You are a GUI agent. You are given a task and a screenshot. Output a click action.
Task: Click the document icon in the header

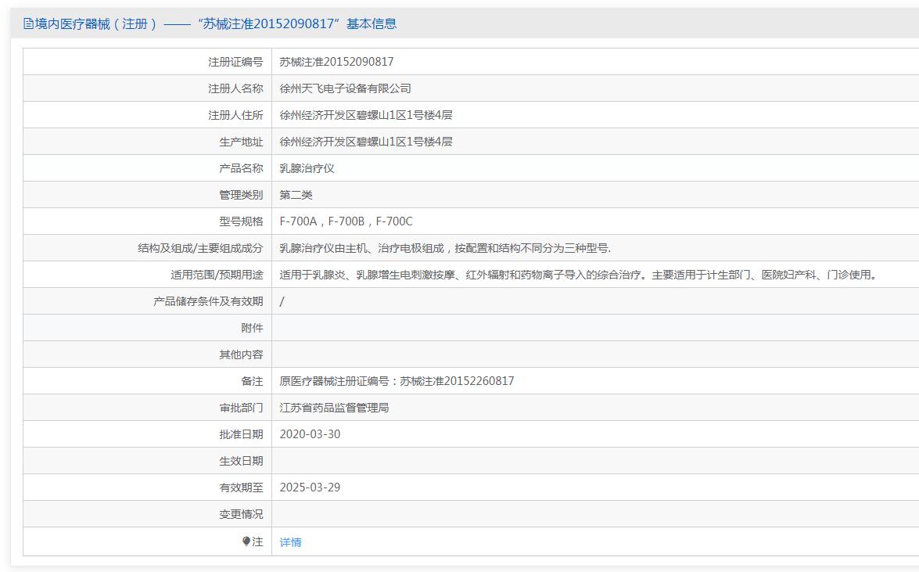coord(29,23)
